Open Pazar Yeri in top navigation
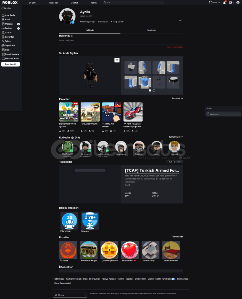This screenshot has height=299, width=242. [x=54, y=3]
